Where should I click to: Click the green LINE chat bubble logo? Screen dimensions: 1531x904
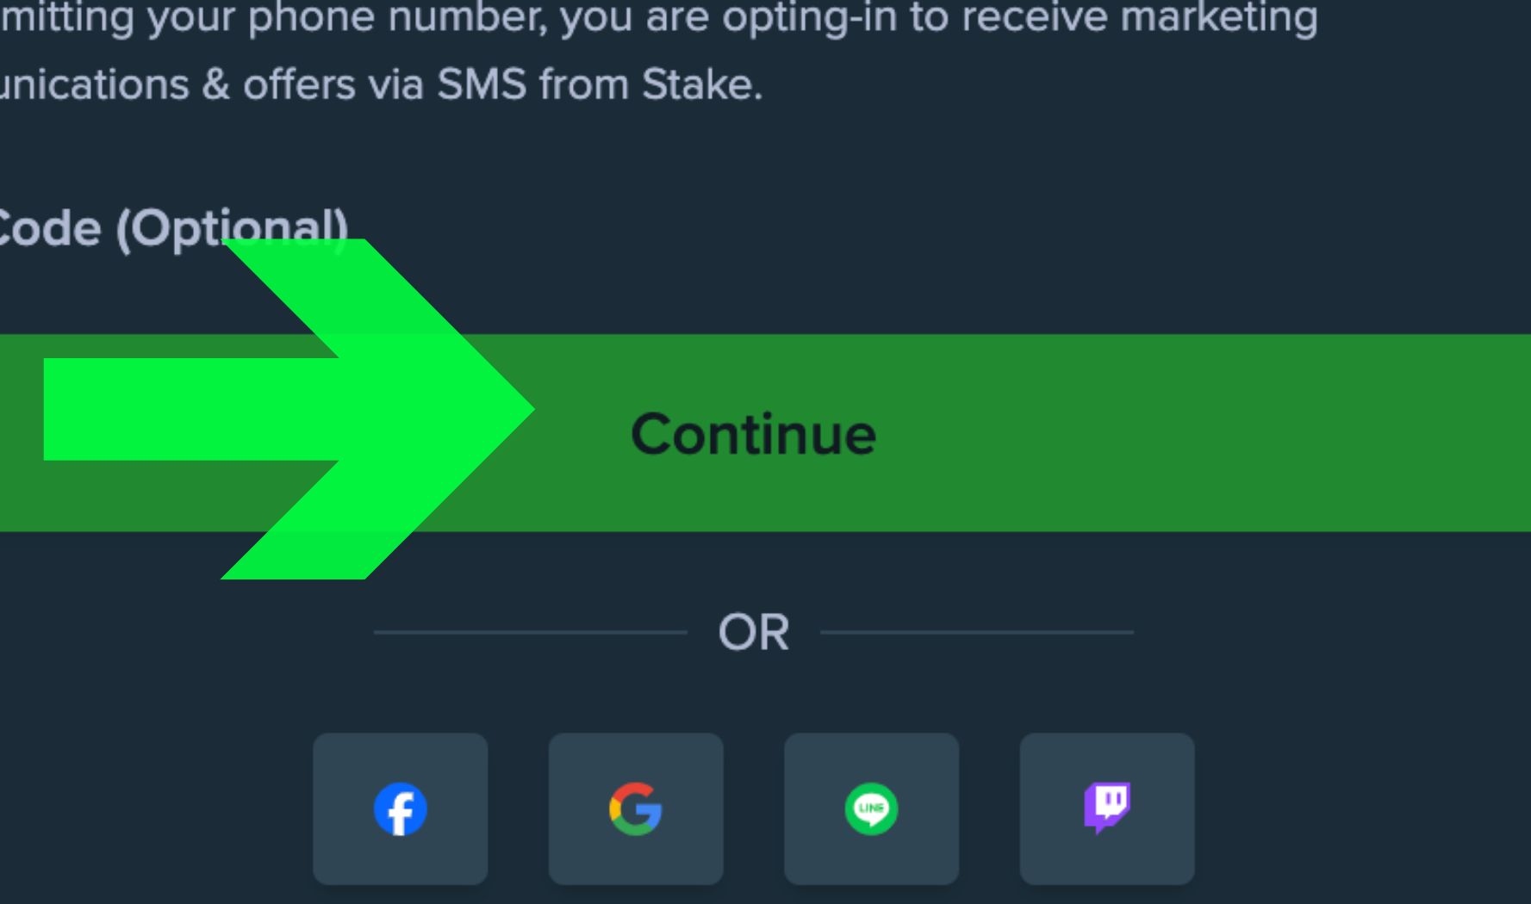pos(871,808)
